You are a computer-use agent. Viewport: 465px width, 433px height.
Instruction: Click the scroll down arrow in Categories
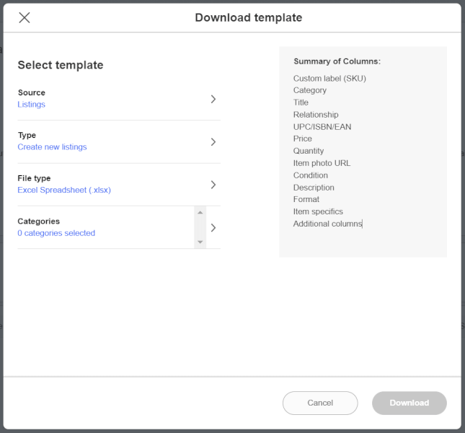[x=200, y=242]
